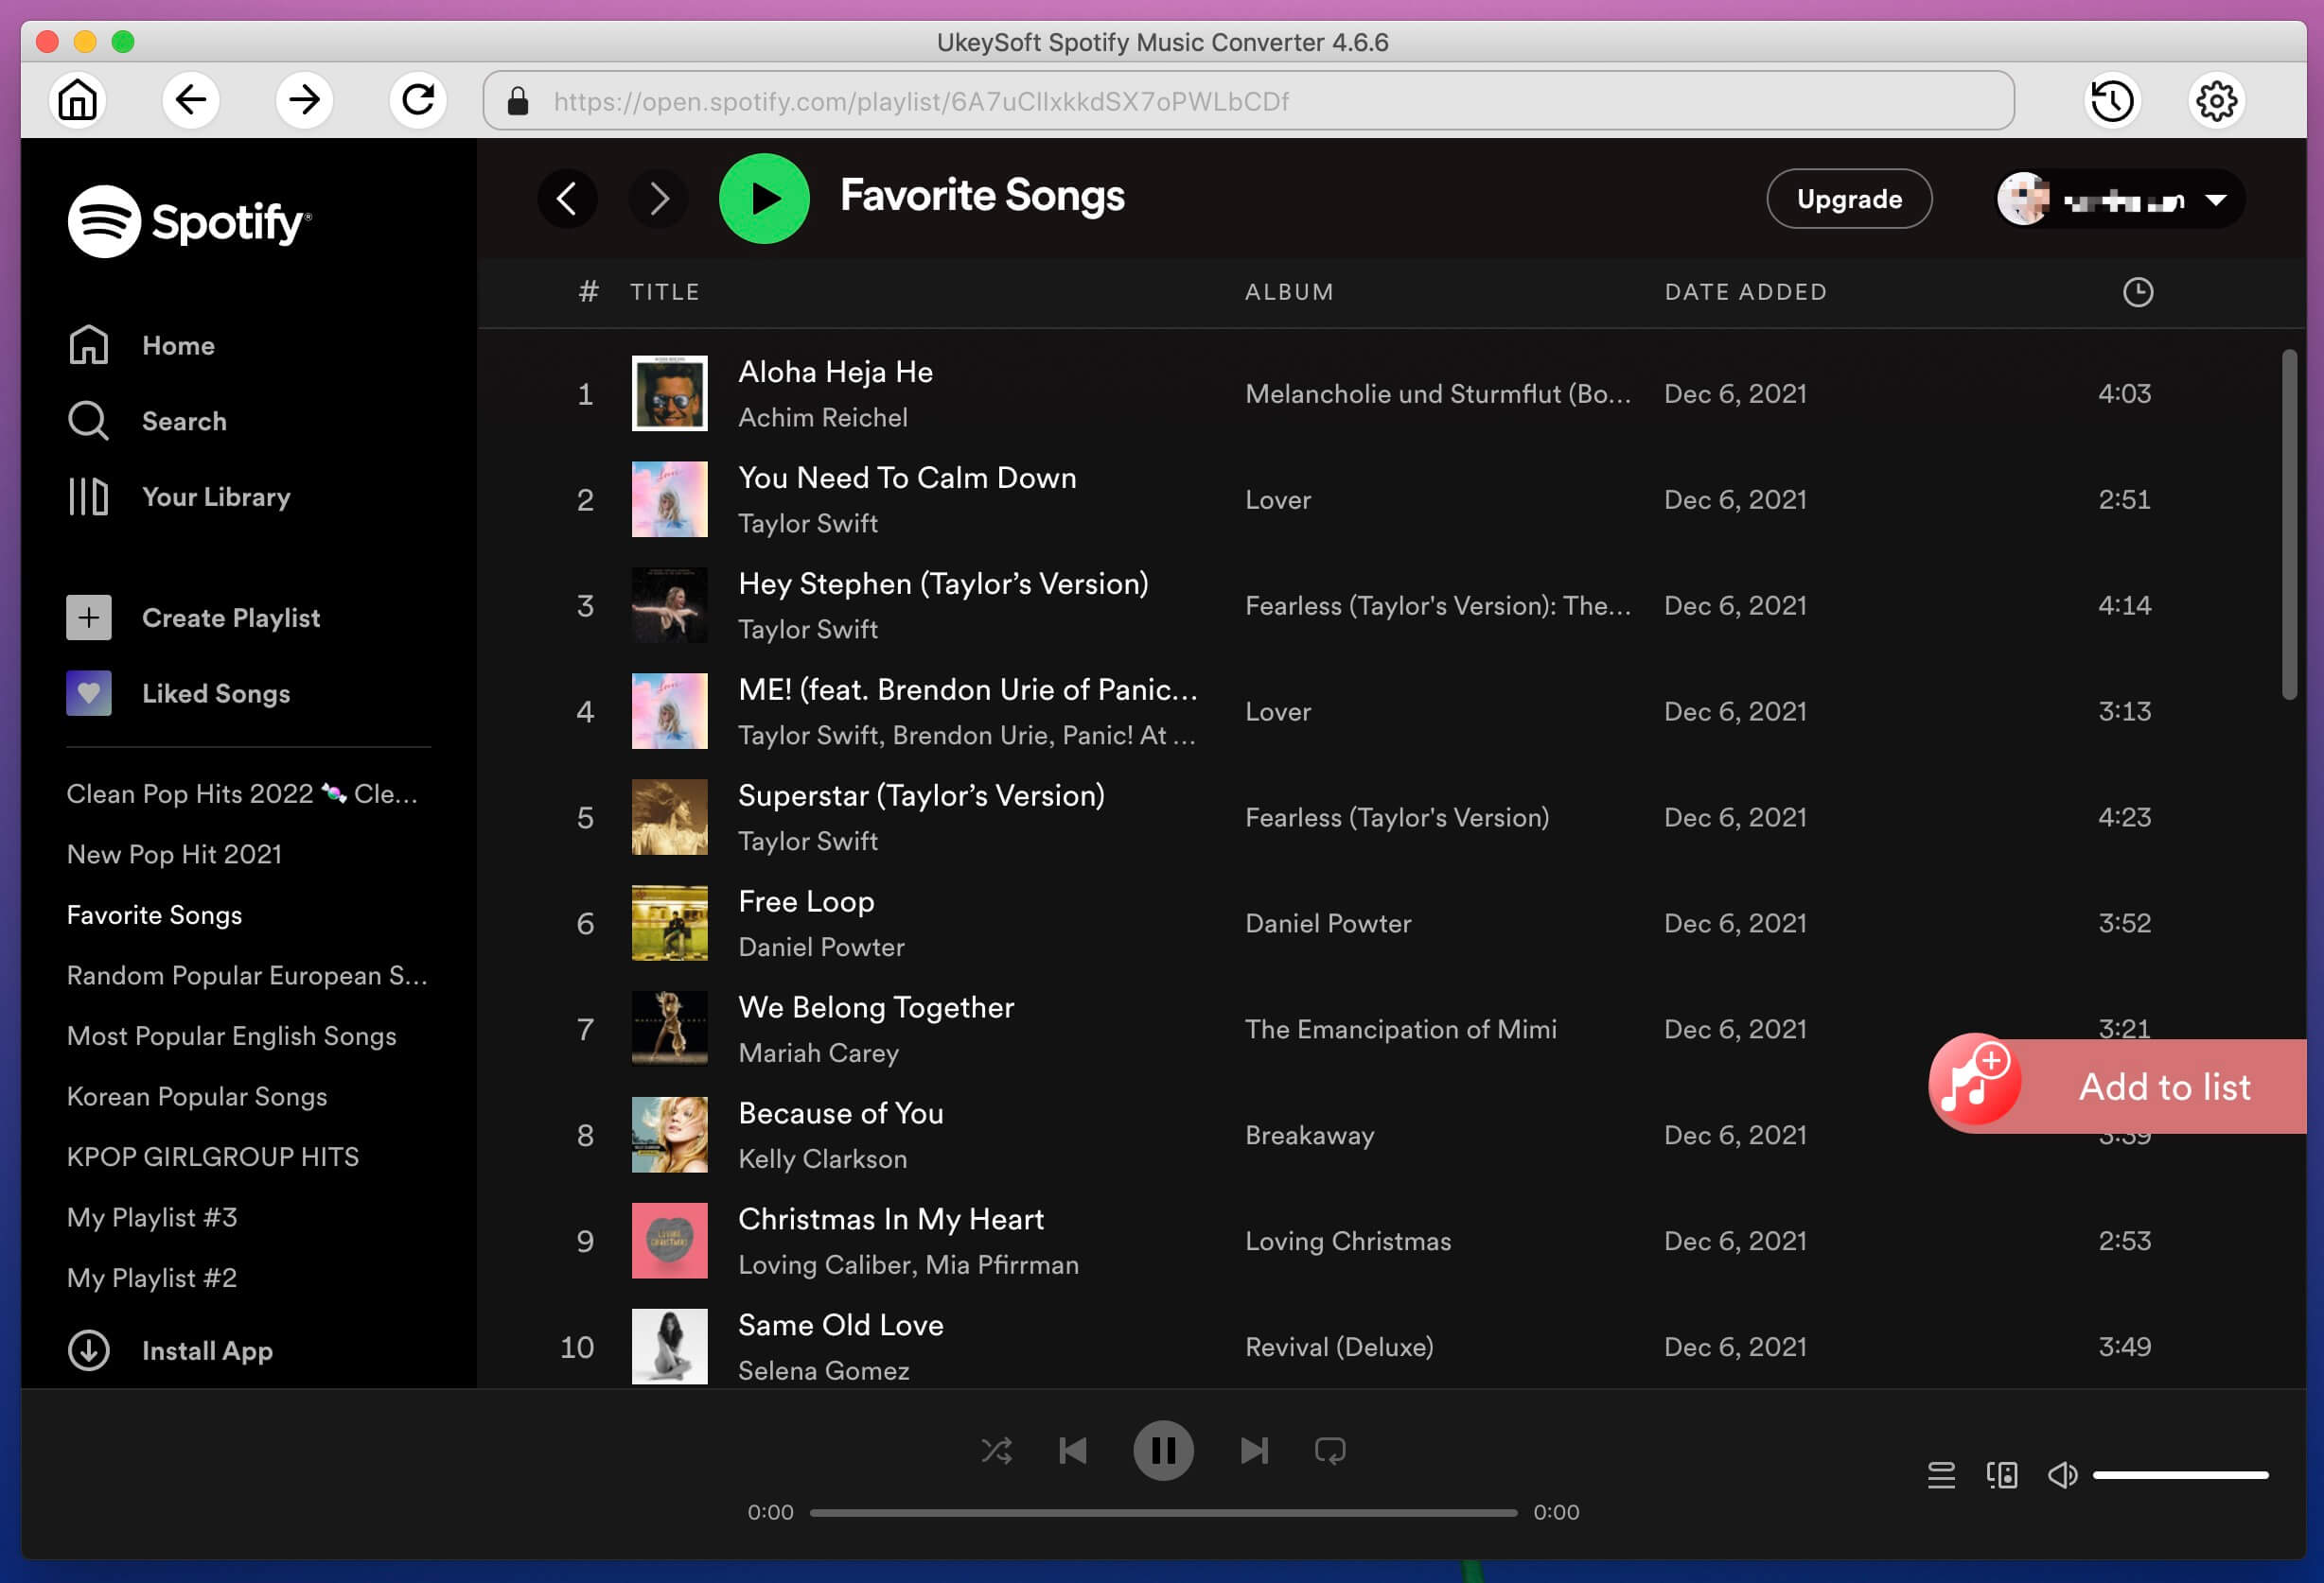2324x1583 pixels.
Task: Click the Upgrade button
Action: 1849,198
